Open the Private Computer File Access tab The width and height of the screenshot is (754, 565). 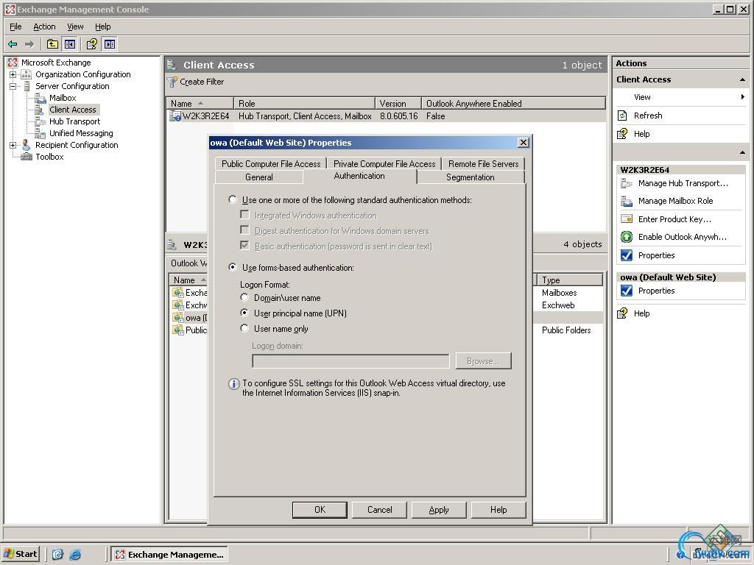pyautogui.click(x=384, y=164)
